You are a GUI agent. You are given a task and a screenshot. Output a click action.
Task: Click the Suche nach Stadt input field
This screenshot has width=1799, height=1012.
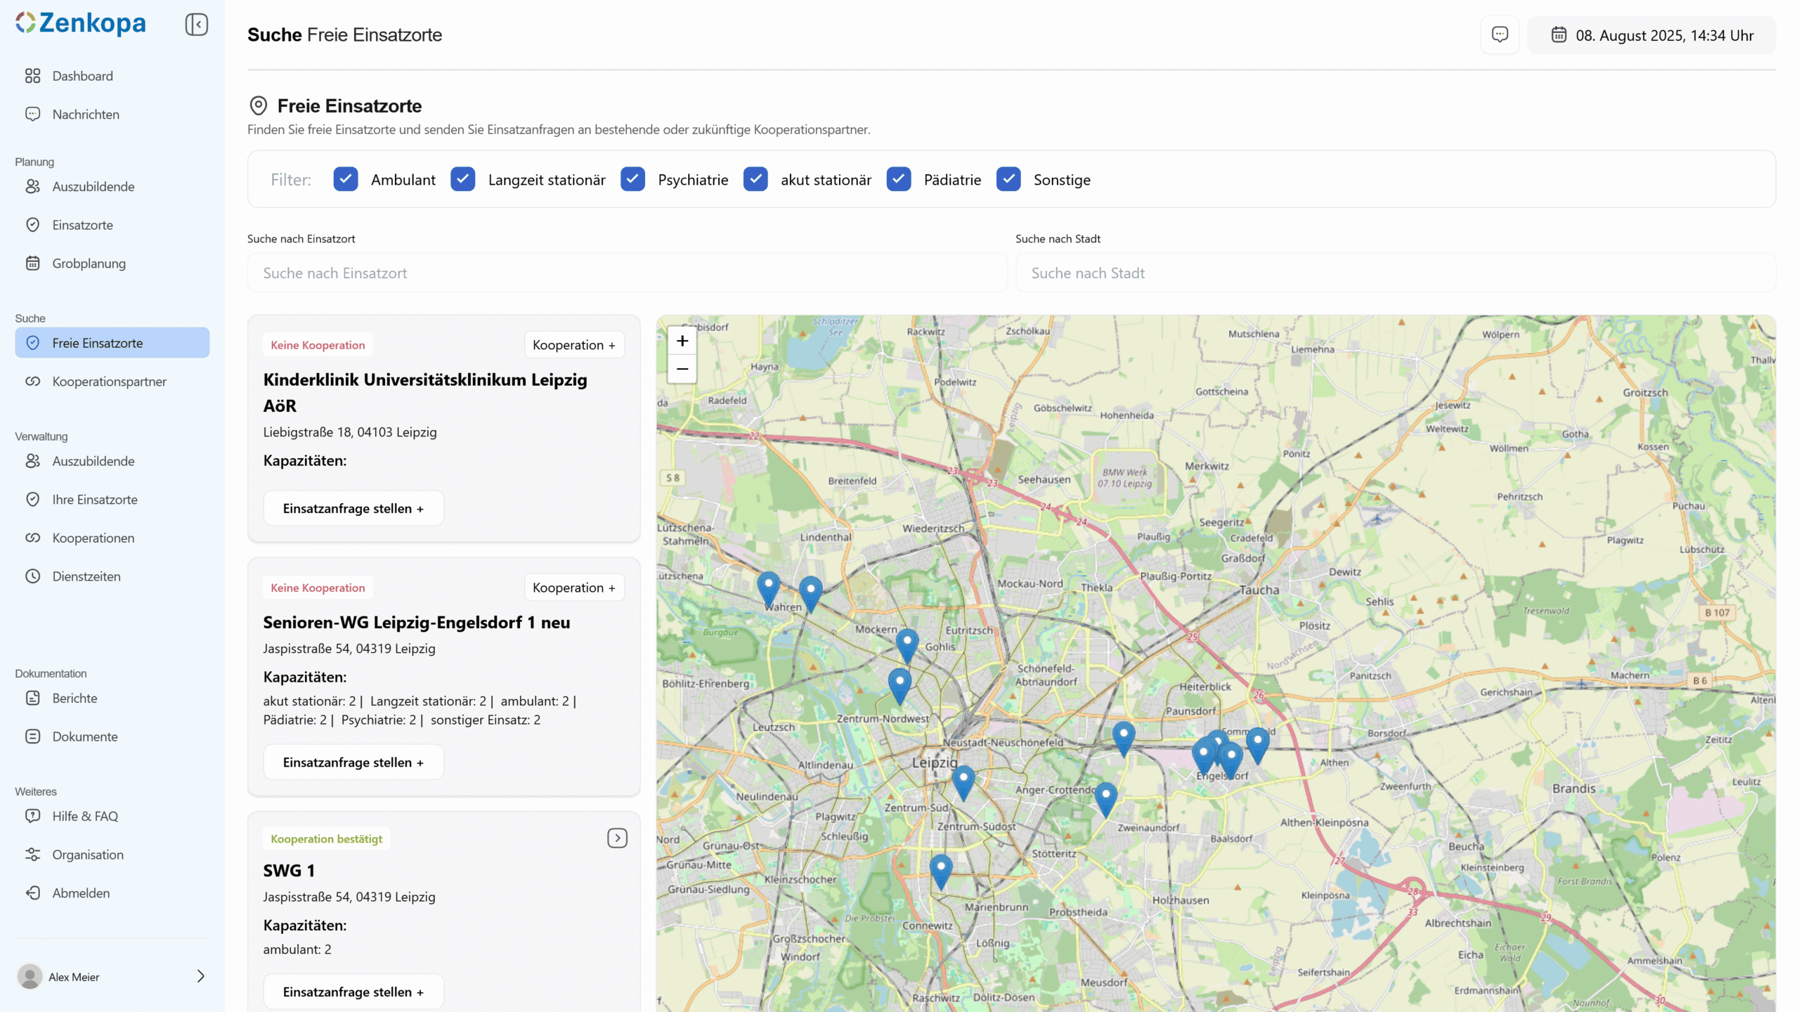(1395, 273)
